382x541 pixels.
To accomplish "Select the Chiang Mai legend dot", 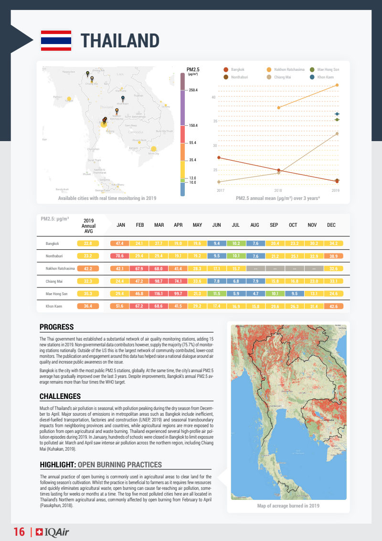I will click(269, 77).
